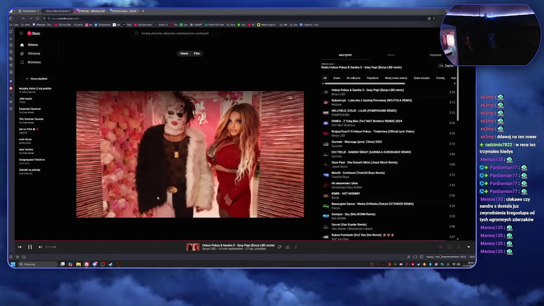Switch to Utwór song mode
Image resolution: width=544 pixels, height=306 pixels.
184,54
